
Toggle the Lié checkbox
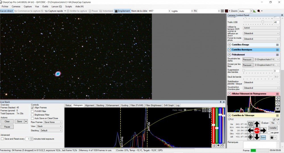(274, 119)
